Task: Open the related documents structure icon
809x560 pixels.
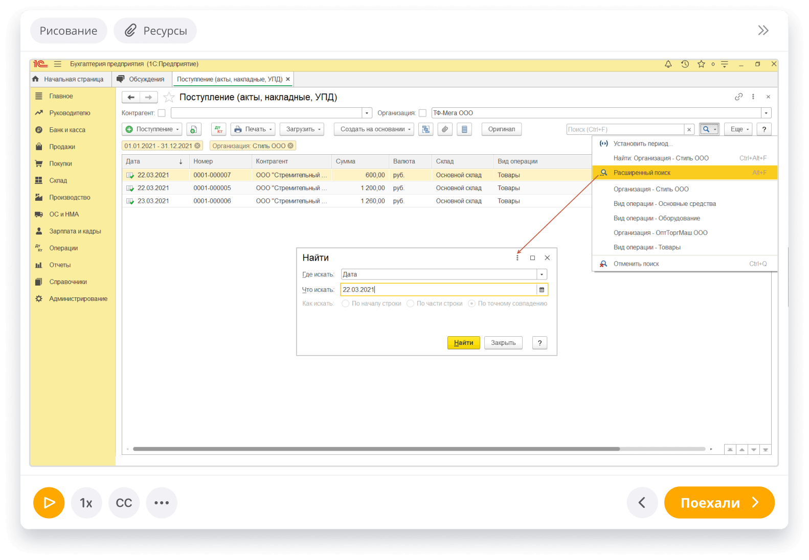Action: (x=425, y=129)
